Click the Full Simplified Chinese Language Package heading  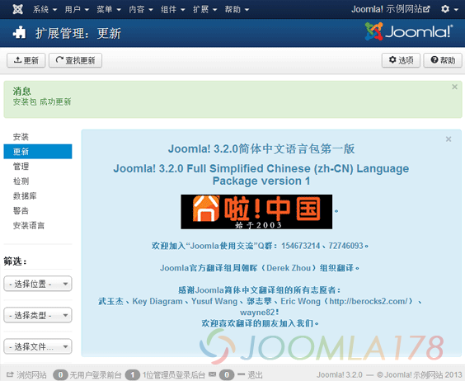[x=261, y=175]
